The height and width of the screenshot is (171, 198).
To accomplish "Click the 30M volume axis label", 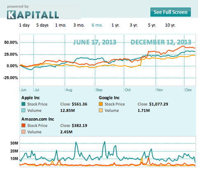I will [x=14, y=143].
